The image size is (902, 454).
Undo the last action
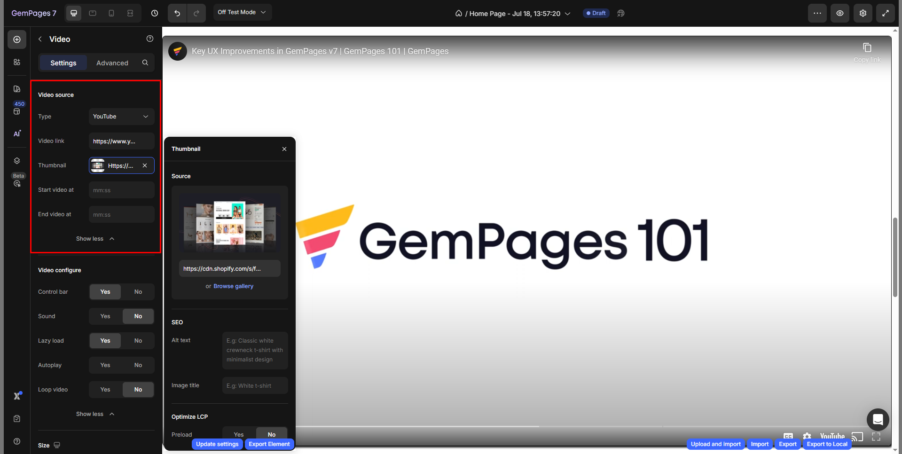pos(177,13)
